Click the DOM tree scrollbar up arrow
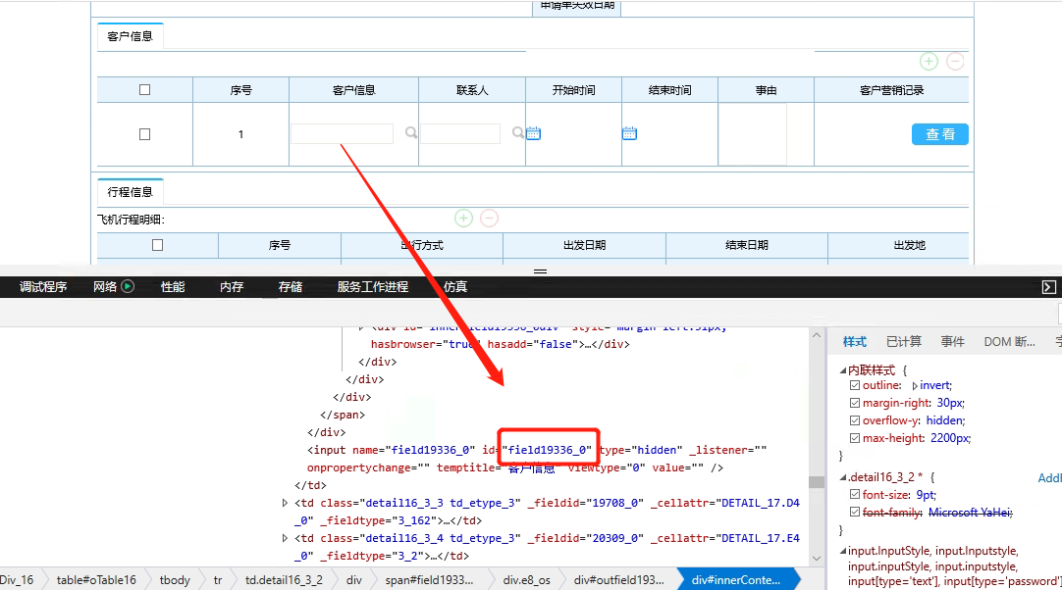The height and width of the screenshot is (590, 1062). click(817, 335)
